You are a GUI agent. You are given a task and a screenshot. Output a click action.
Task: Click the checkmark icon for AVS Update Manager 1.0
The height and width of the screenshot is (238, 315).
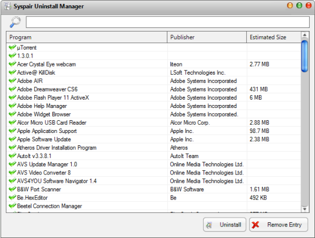click(12, 164)
